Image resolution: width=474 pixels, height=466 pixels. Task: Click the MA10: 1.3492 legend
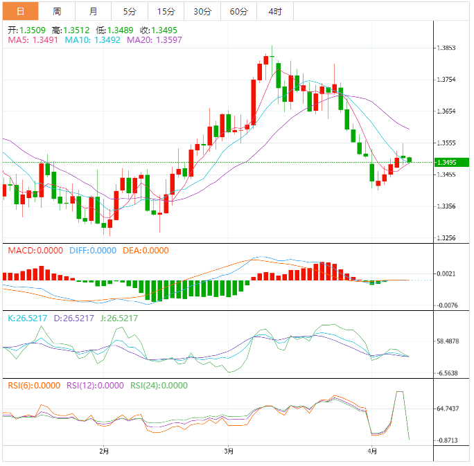[x=92, y=40]
